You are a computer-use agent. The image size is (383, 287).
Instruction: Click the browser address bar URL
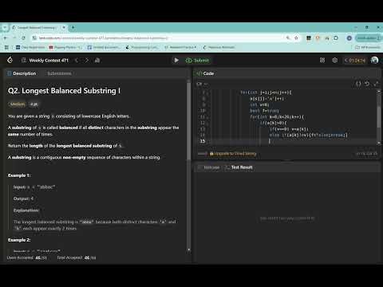103,38
